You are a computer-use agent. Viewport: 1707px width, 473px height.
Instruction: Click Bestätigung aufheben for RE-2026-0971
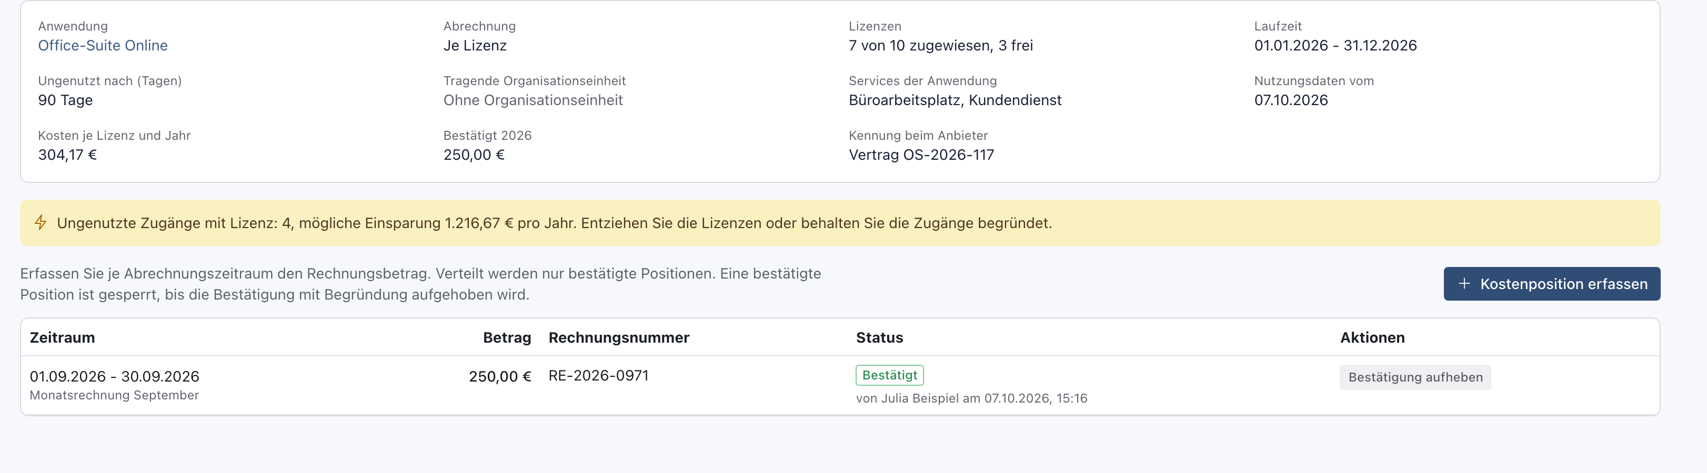click(x=1415, y=377)
